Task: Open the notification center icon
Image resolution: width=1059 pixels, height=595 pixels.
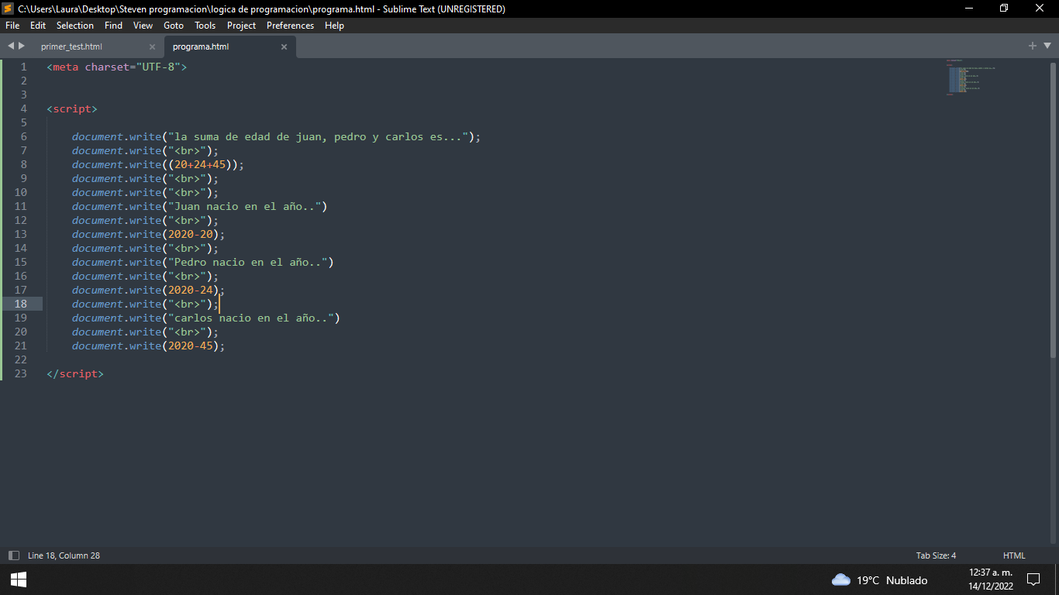Action: 1033,580
